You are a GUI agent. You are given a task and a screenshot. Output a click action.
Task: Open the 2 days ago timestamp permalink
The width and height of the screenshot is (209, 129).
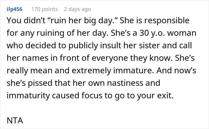click(77, 9)
